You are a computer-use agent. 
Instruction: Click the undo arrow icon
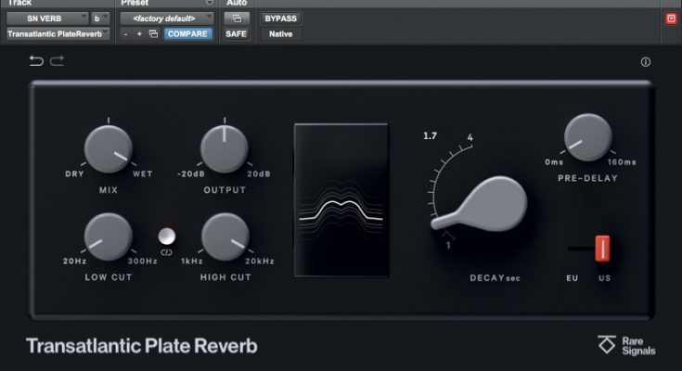[36, 61]
